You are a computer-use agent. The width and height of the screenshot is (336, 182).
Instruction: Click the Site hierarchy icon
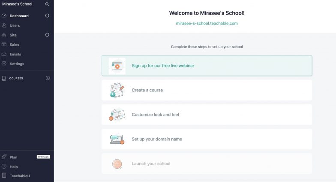point(4,35)
